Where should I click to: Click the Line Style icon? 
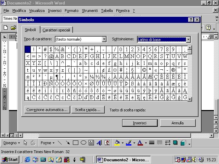pos(152,143)
